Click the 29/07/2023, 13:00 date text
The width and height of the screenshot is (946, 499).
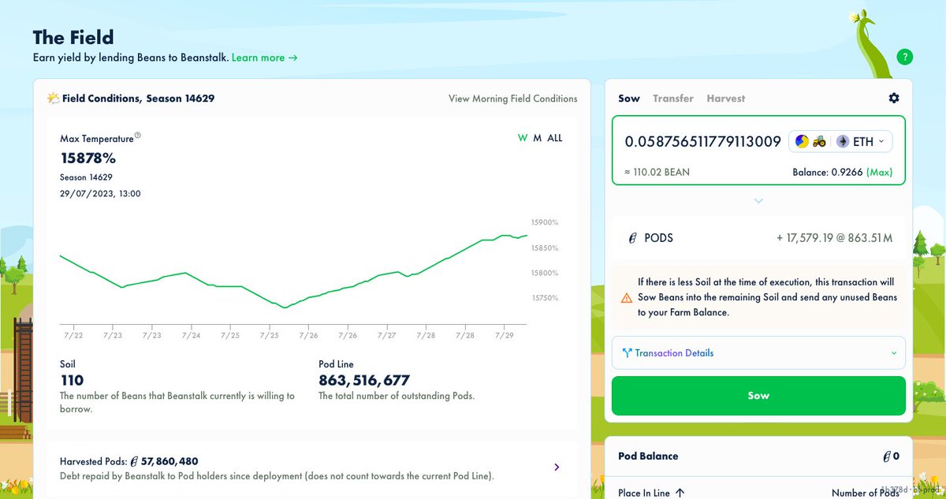point(100,193)
